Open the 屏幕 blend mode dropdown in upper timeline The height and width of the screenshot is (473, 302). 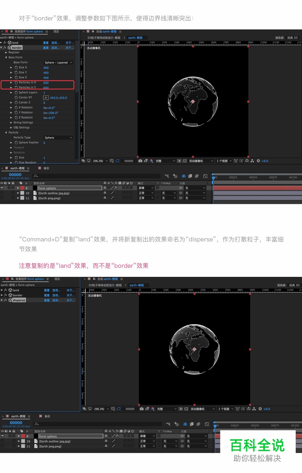[146, 188]
